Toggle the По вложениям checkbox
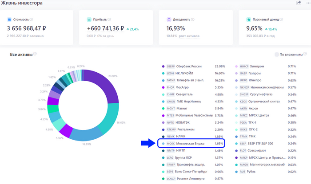The image size is (311, 184). click(276, 55)
